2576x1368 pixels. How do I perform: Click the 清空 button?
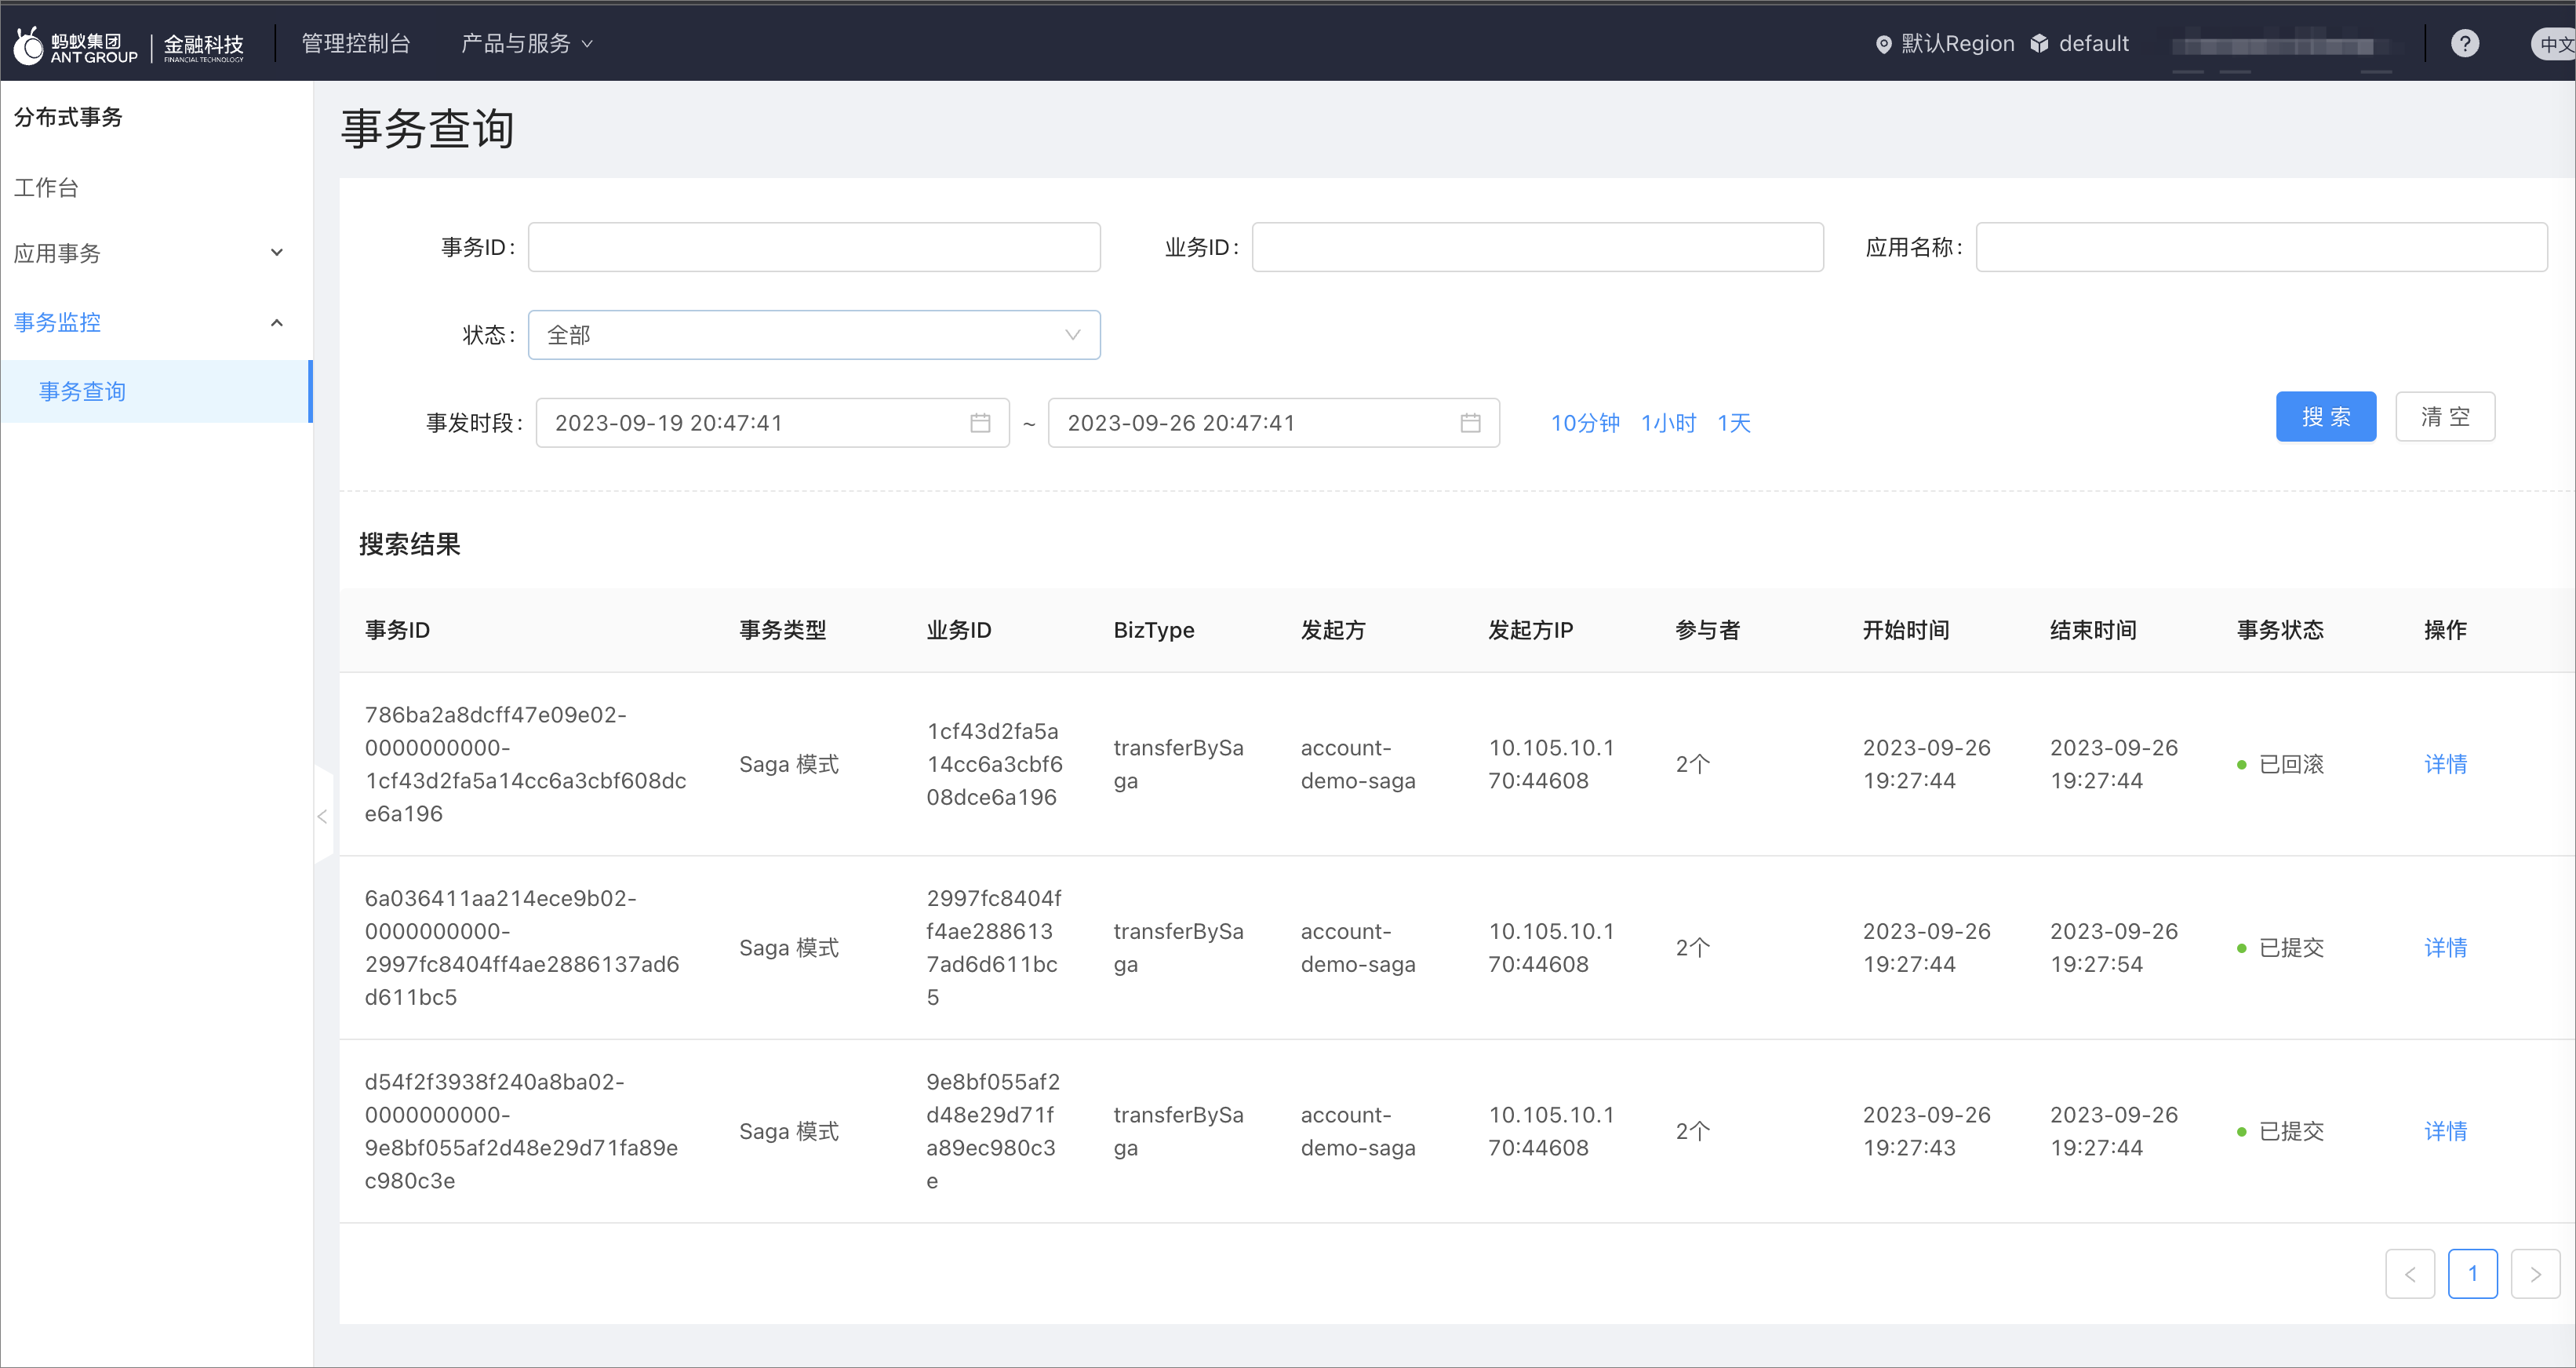(x=2445, y=417)
